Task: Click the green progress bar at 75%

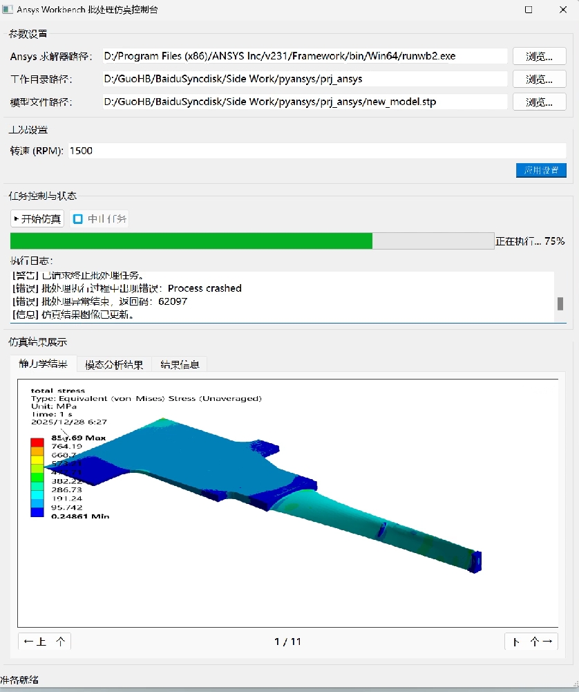Action: [x=251, y=241]
